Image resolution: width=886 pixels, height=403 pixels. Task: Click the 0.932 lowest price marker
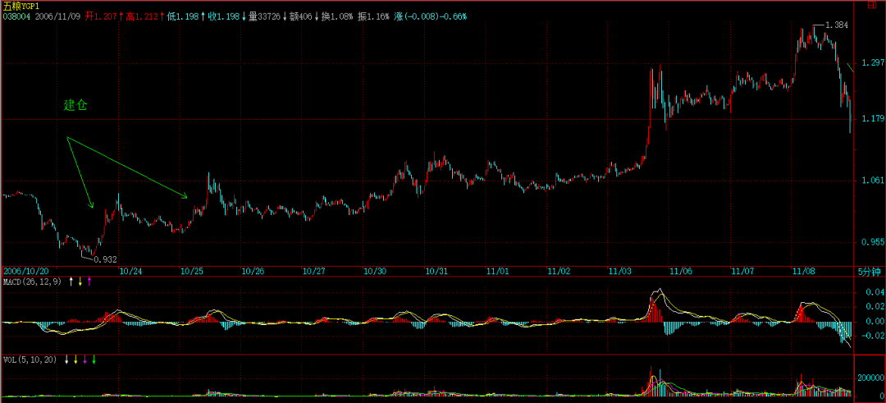105,259
